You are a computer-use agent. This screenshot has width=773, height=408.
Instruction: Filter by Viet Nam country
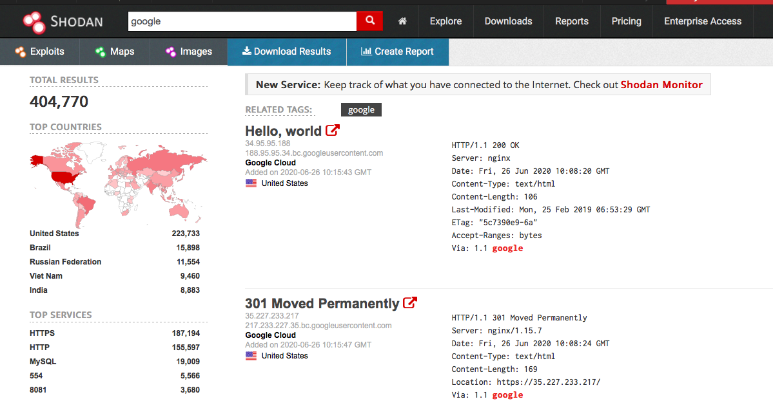(46, 276)
